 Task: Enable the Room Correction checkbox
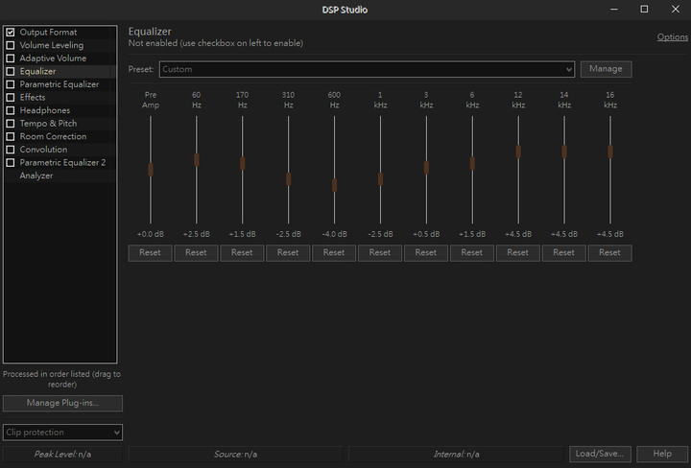click(x=11, y=136)
